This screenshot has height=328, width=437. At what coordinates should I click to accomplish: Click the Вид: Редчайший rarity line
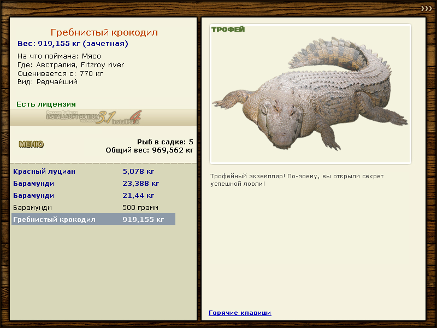[48, 81]
